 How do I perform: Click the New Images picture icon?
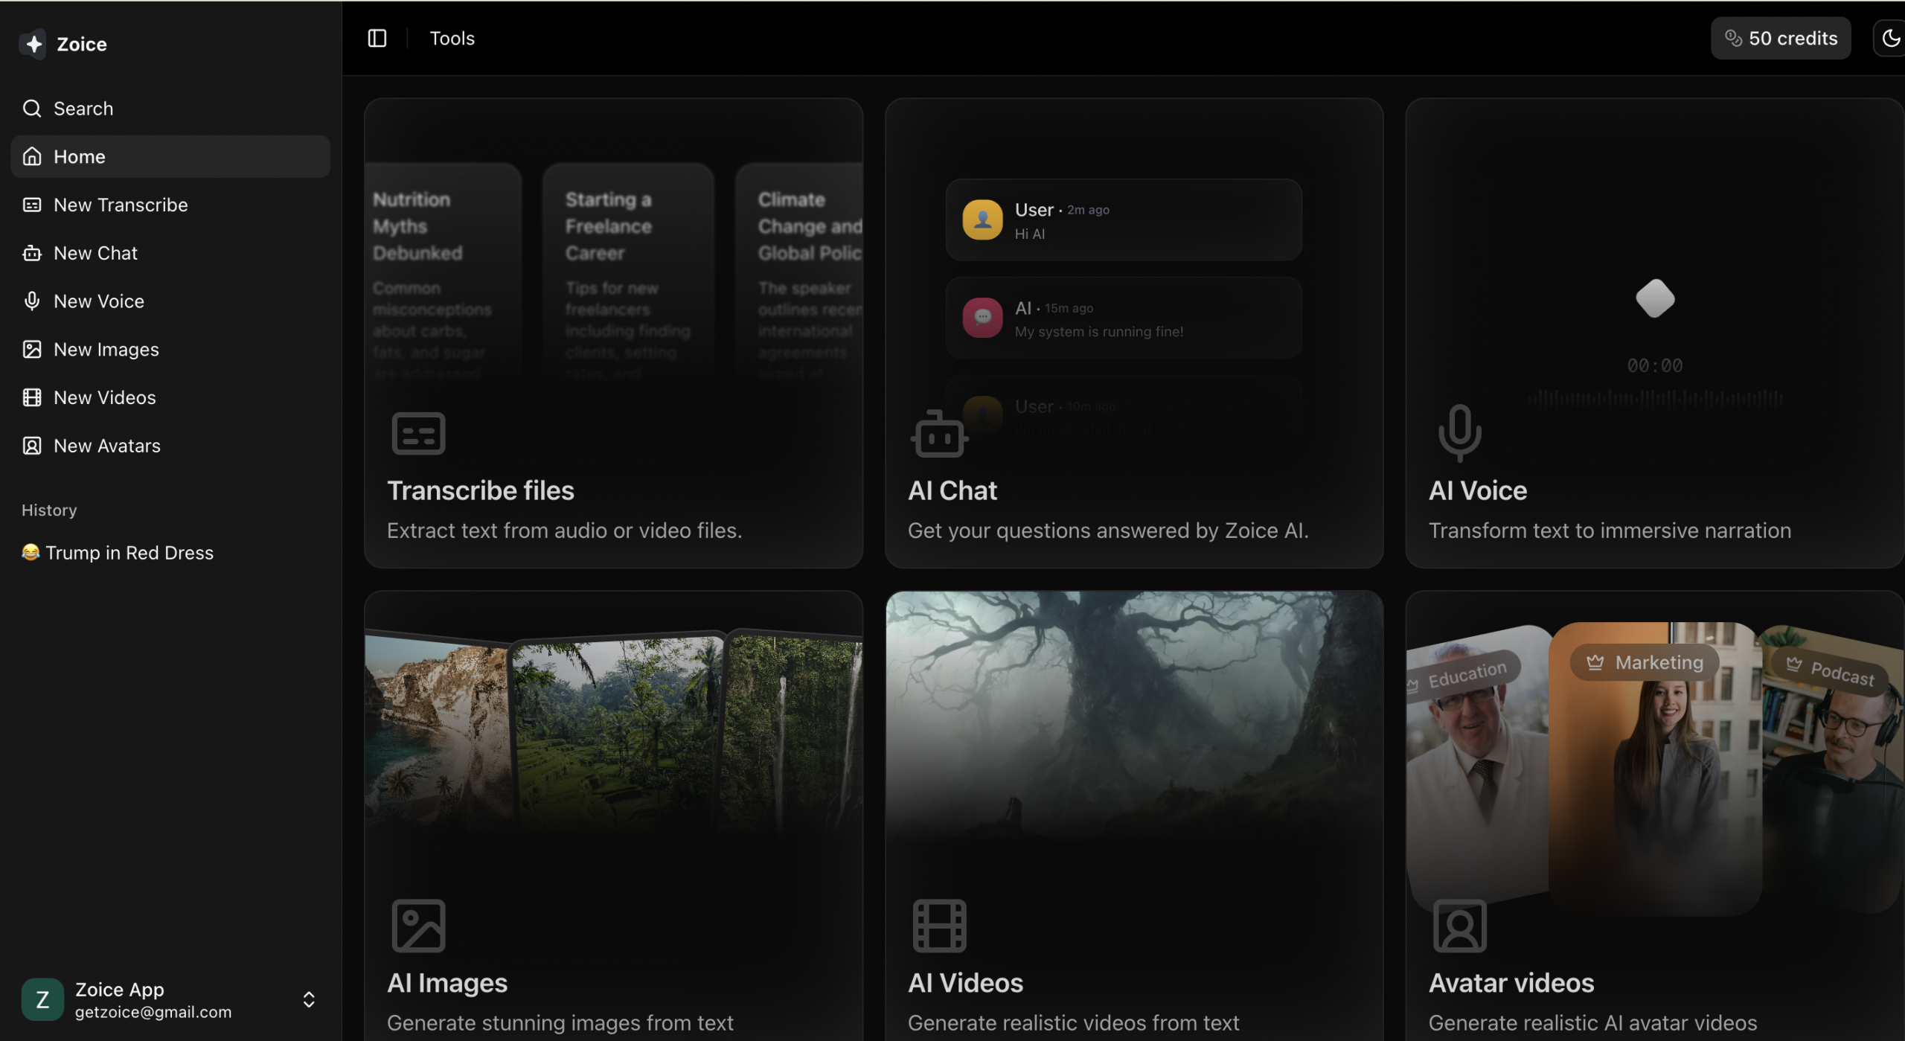click(x=32, y=349)
